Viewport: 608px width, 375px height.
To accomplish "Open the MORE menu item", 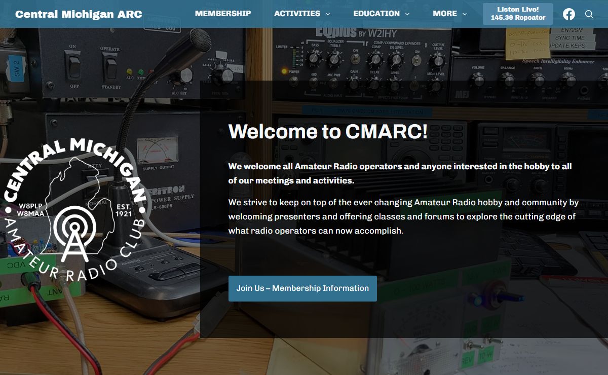I will pyautogui.click(x=445, y=14).
